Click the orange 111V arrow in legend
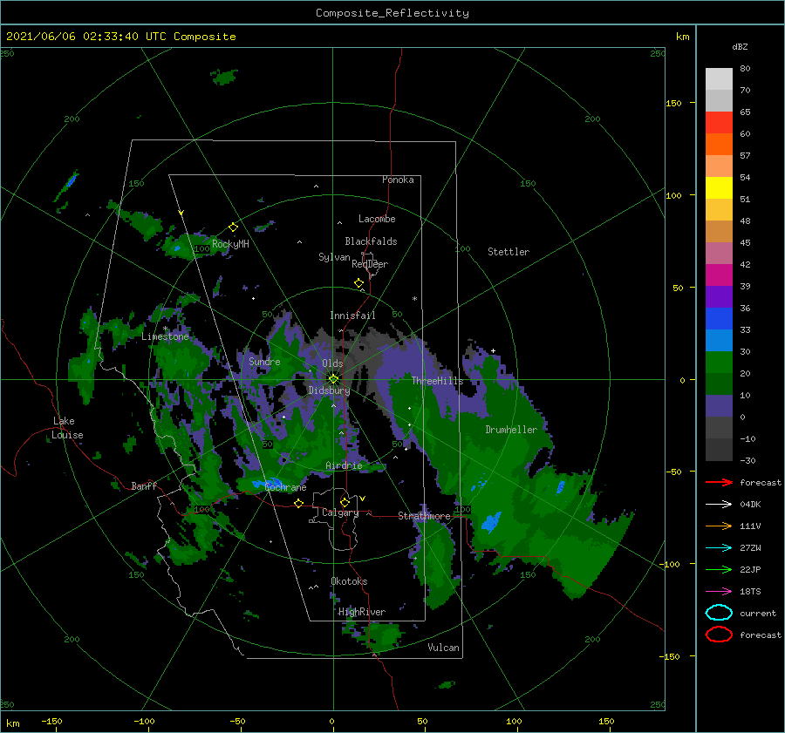The image size is (785, 733). [x=719, y=526]
